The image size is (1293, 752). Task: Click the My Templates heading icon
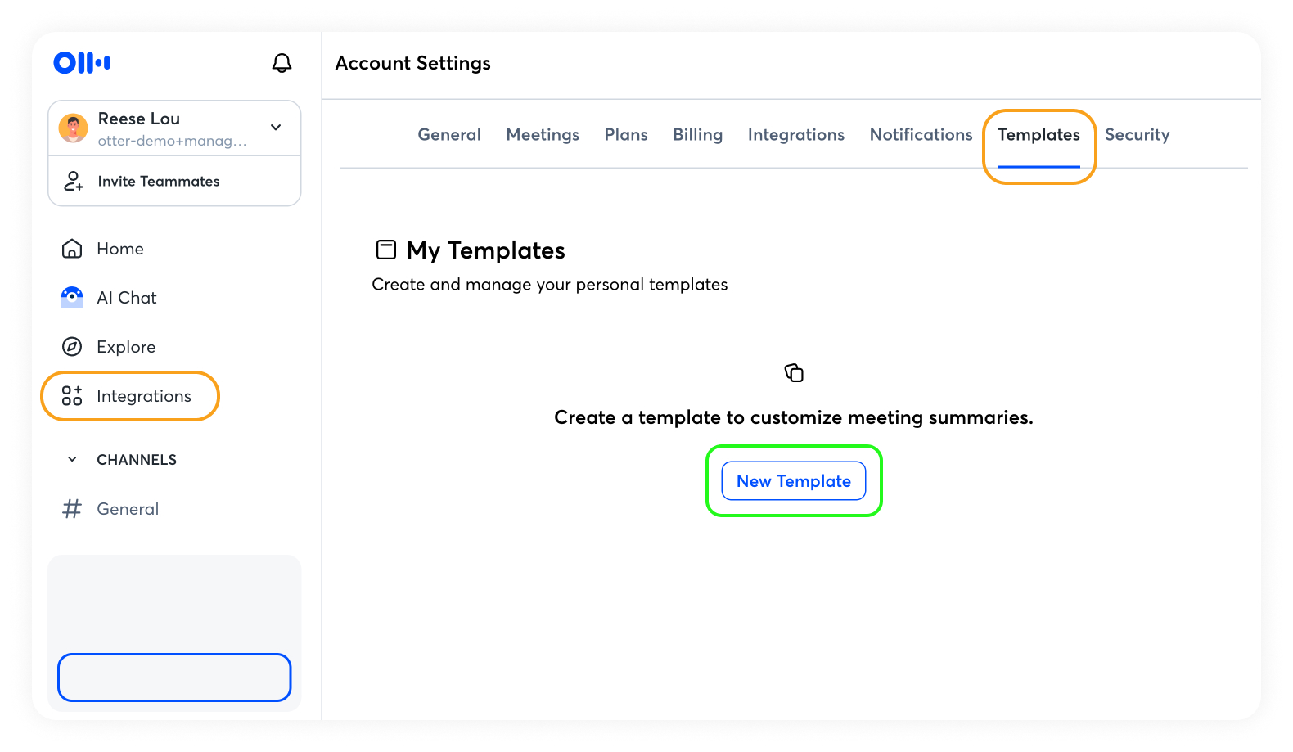click(385, 250)
